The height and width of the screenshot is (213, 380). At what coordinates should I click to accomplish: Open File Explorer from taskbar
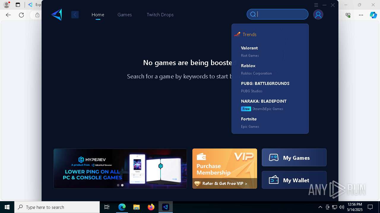pos(136,207)
